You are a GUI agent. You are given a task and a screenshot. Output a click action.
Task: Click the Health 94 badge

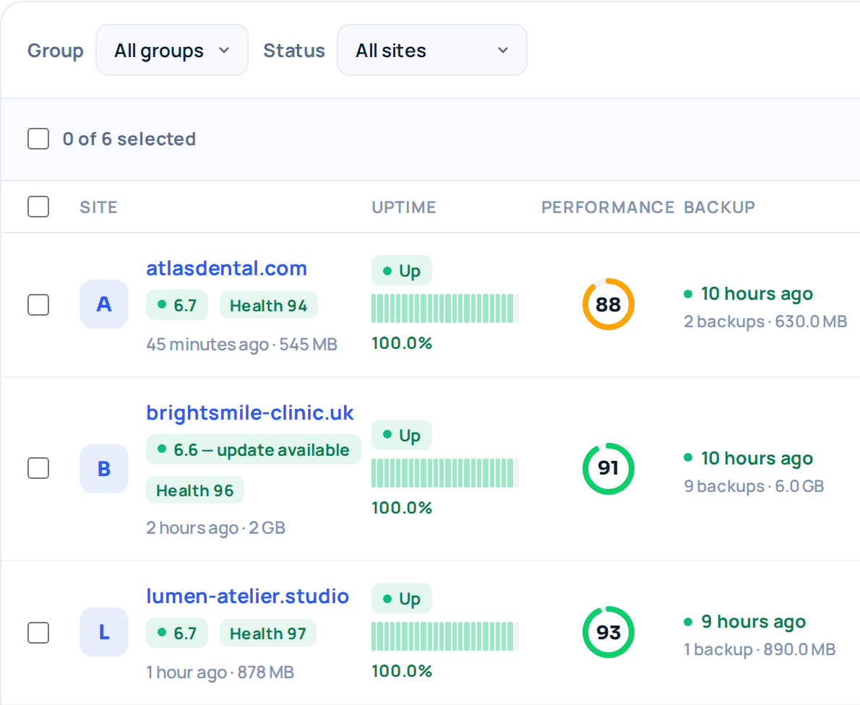[269, 306]
